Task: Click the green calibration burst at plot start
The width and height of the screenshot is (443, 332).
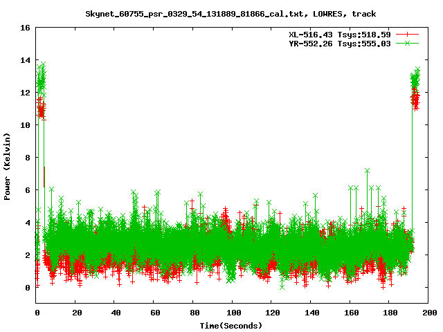Action: [42, 80]
